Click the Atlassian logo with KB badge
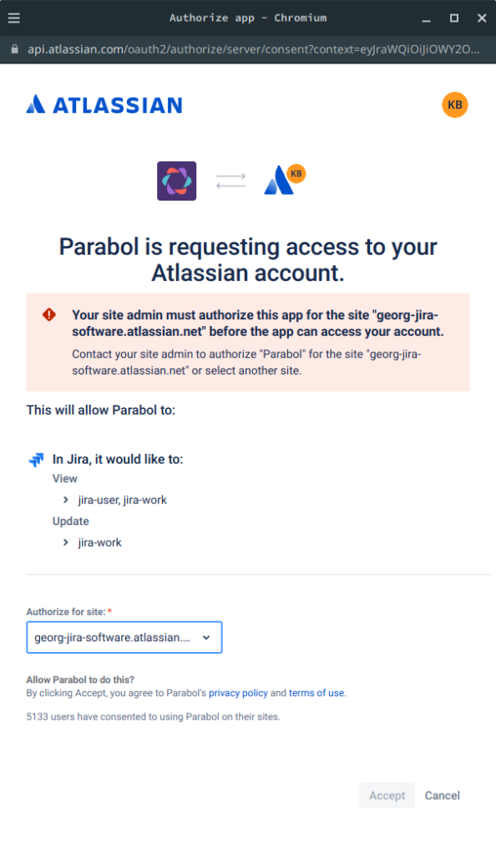The width and height of the screenshot is (496, 856). click(x=285, y=180)
